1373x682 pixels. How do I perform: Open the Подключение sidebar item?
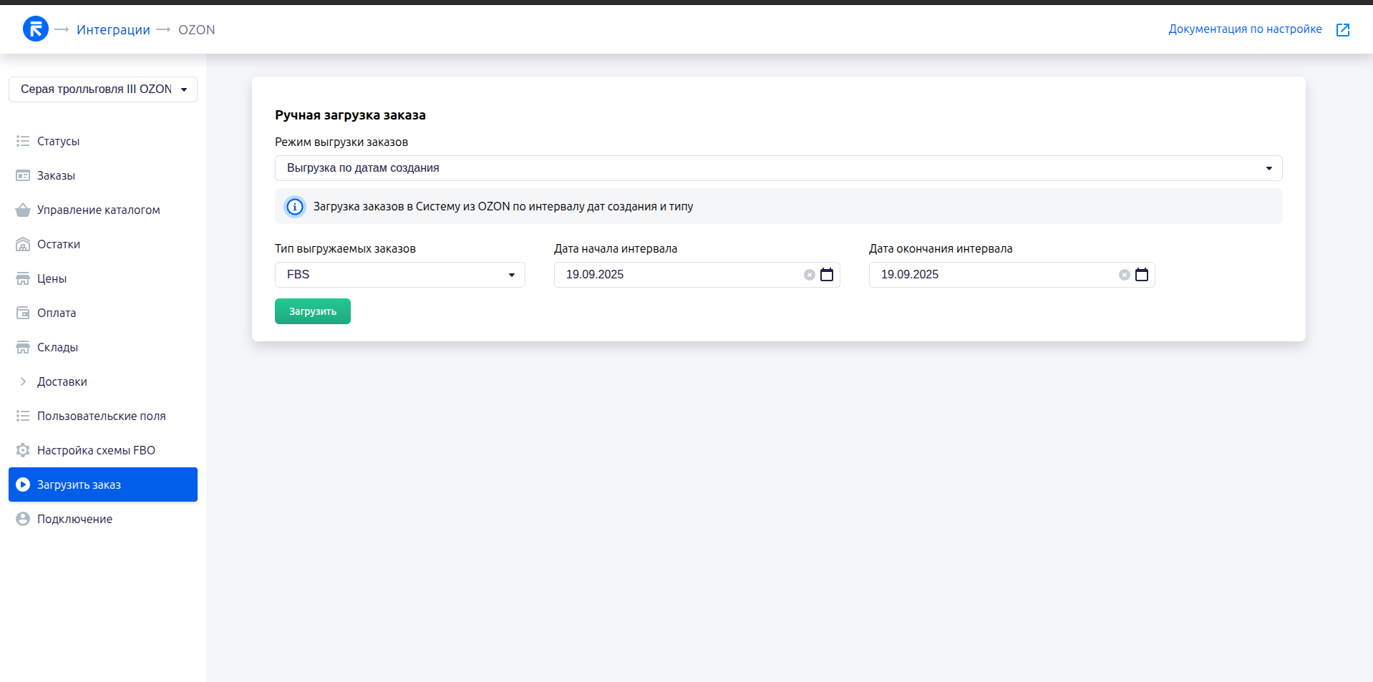pos(74,519)
